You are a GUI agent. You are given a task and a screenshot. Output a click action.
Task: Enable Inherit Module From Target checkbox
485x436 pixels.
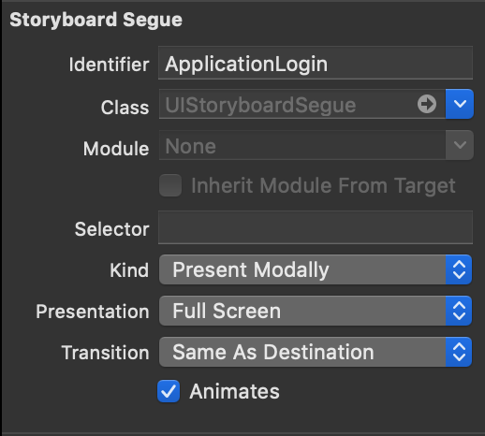pos(170,185)
